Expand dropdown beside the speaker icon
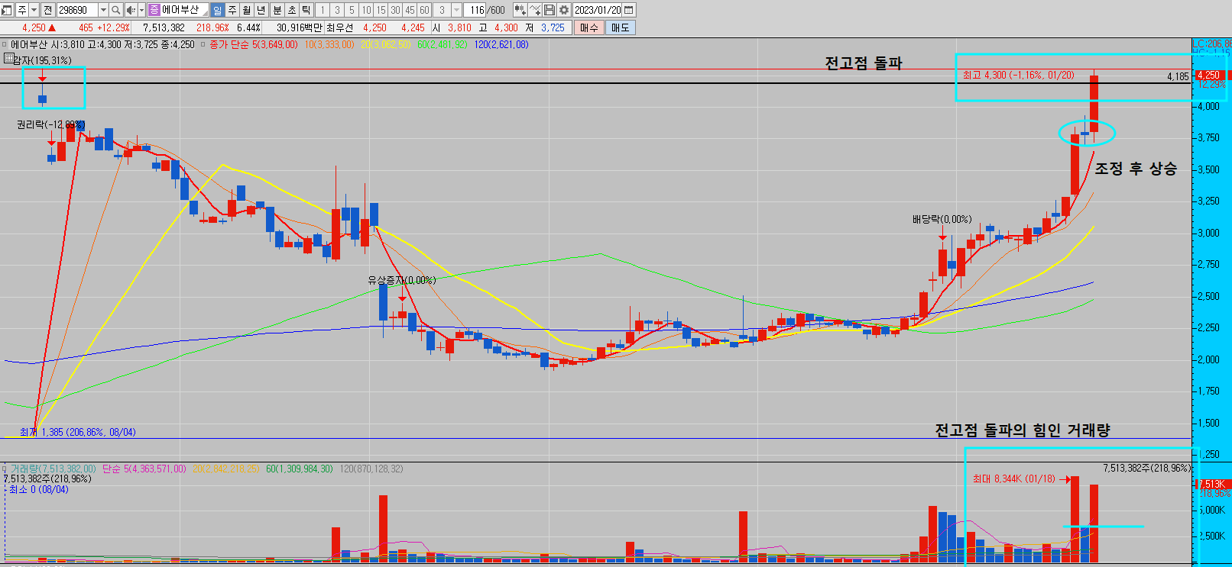This screenshot has height=567, width=1232. [x=141, y=10]
